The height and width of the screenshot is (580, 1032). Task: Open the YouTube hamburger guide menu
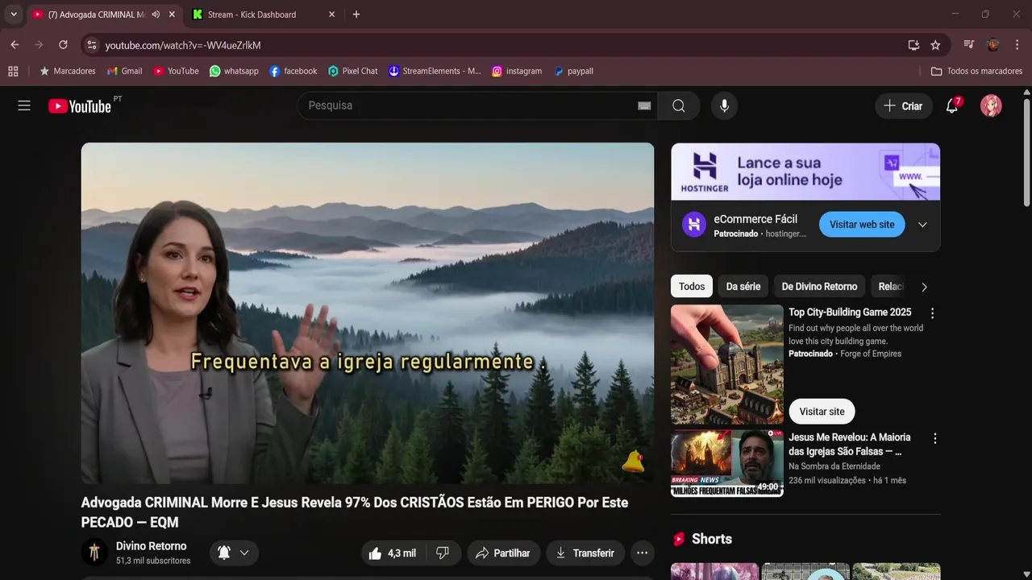(x=24, y=106)
